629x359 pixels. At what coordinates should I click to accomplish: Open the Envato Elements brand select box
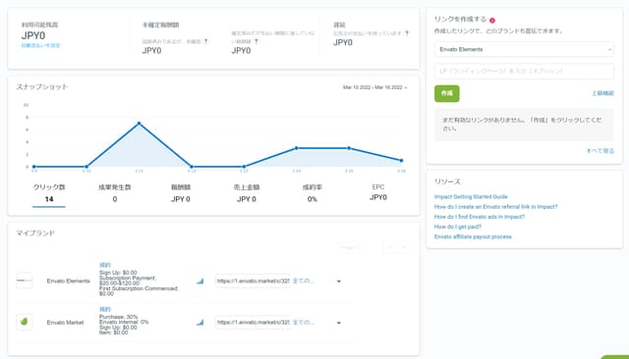(x=524, y=49)
